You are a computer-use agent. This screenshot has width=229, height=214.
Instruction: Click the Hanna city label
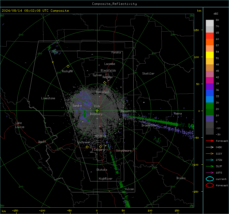pos(178,113)
